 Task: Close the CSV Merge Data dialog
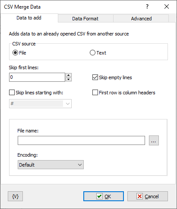click(167, 6)
